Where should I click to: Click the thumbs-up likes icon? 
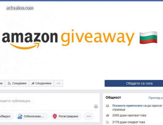[x=107, y=115]
